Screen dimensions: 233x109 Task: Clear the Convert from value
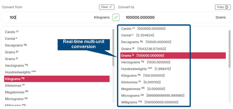tap(107, 7)
